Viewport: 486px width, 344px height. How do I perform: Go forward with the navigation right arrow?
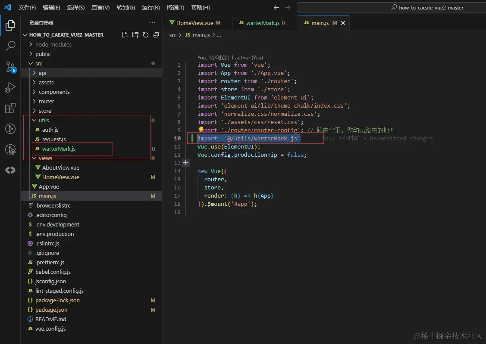click(x=288, y=7)
